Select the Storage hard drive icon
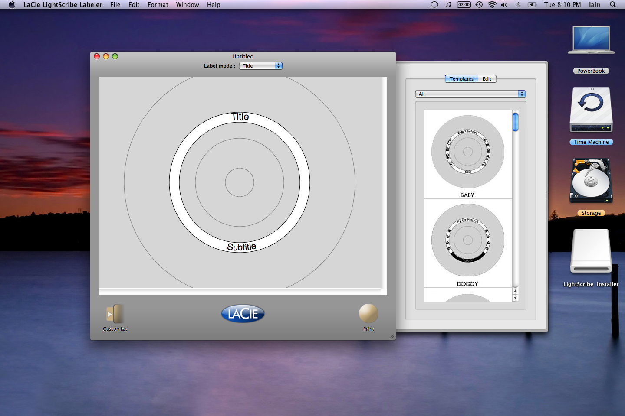The image size is (625, 416). pyautogui.click(x=591, y=180)
